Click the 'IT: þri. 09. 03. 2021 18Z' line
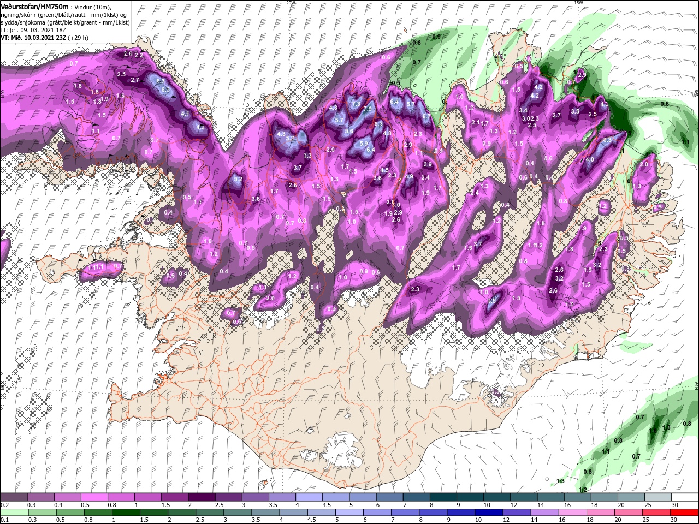Image resolution: width=699 pixels, height=524 pixels. click(x=33, y=29)
